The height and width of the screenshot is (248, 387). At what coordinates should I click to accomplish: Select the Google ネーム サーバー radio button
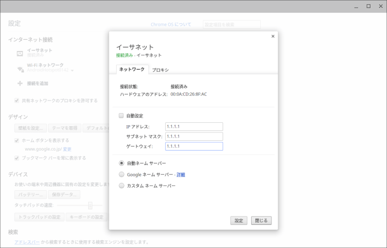point(122,174)
